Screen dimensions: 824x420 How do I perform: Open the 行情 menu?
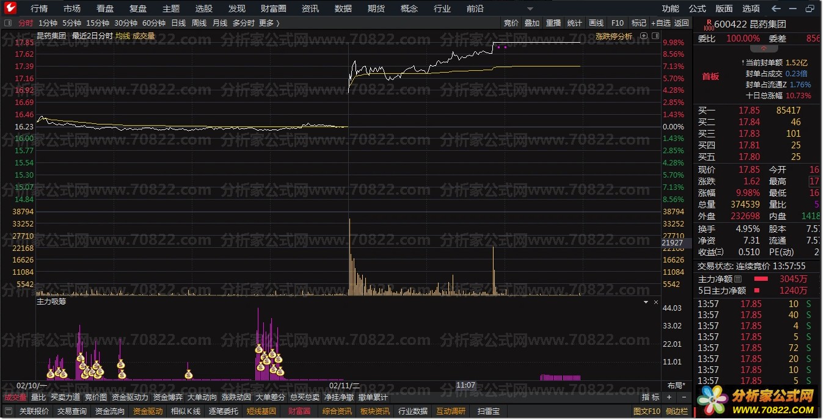pos(39,9)
